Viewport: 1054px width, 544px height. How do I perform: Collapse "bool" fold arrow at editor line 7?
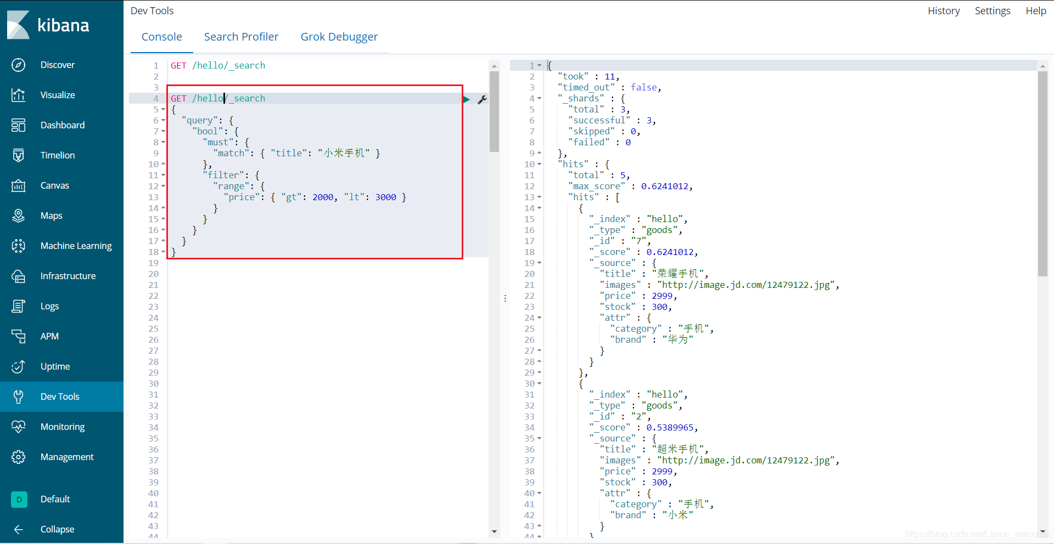pyautogui.click(x=163, y=131)
